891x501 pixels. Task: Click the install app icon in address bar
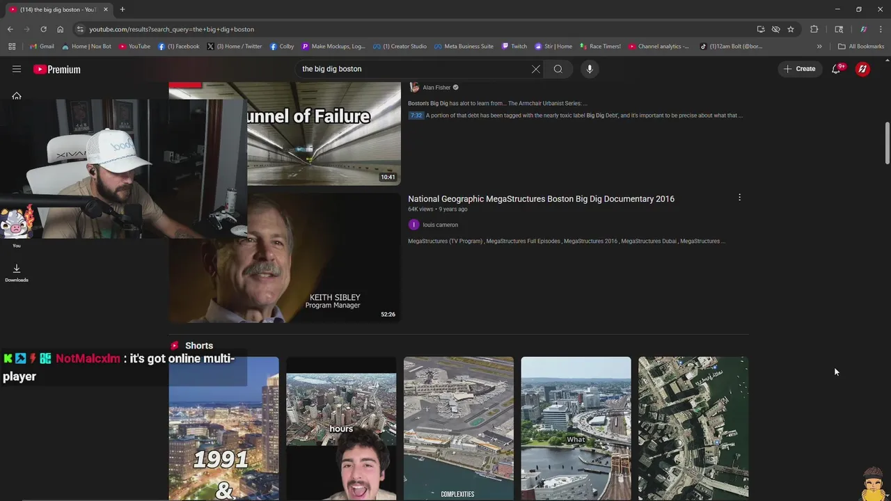(761, 29)
